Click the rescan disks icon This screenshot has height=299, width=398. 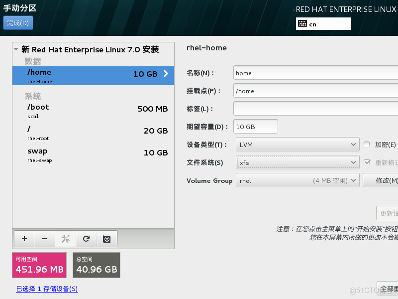coord(106,239)
